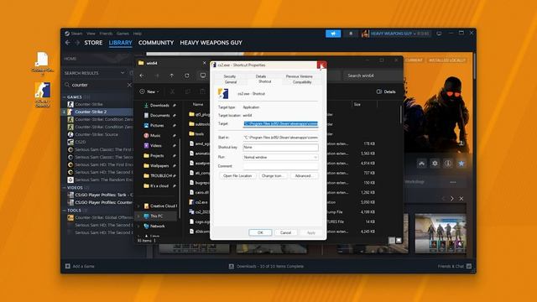Click the next arrow above the Steam screenshots
This screenshot has width=537, height=302.
pyautogui.click(x=452, y=199)
